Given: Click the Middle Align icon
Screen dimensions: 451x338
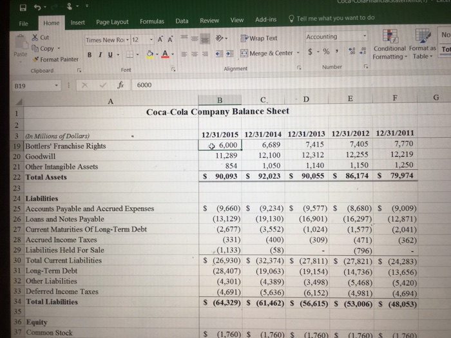Looking at the screenshot, I should click(x=195, y=38).
